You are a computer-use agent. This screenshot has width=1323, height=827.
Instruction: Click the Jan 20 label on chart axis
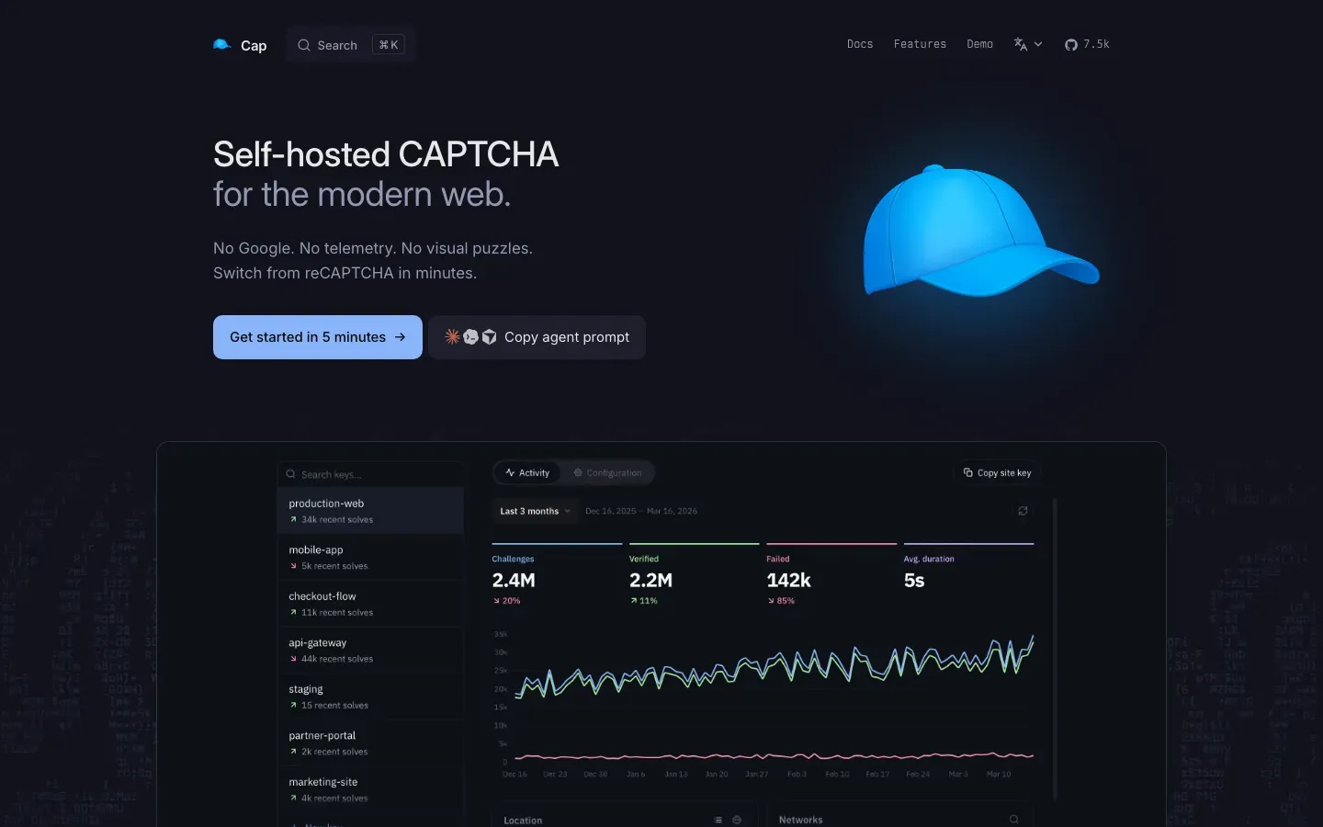coord(717,775)
